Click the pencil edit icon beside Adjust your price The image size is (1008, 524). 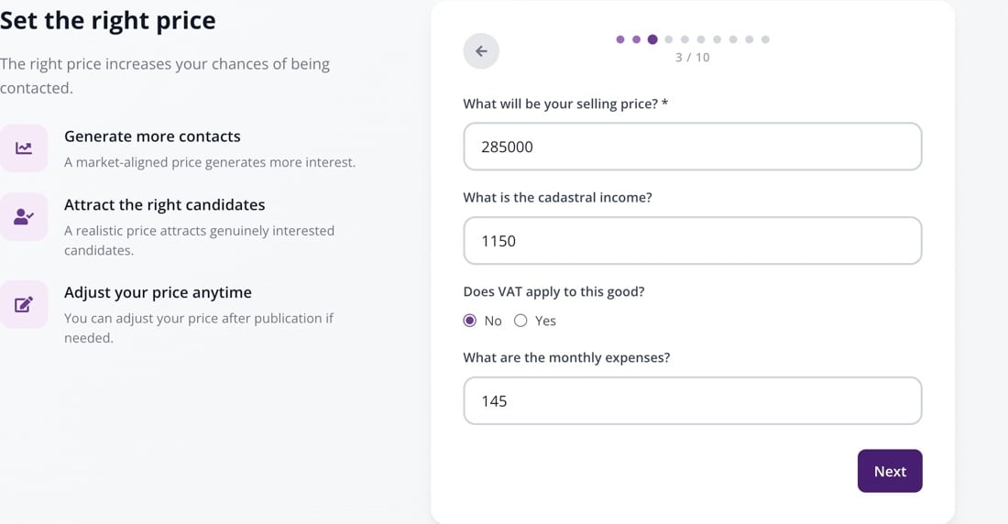(24, 304)
